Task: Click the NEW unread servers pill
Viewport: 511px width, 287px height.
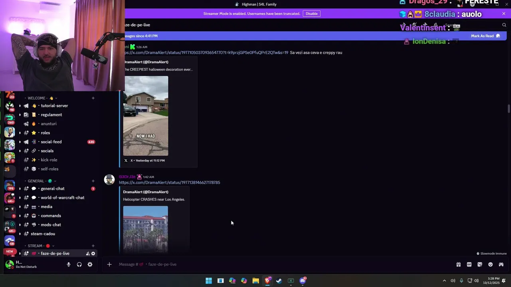Action: 10,252
